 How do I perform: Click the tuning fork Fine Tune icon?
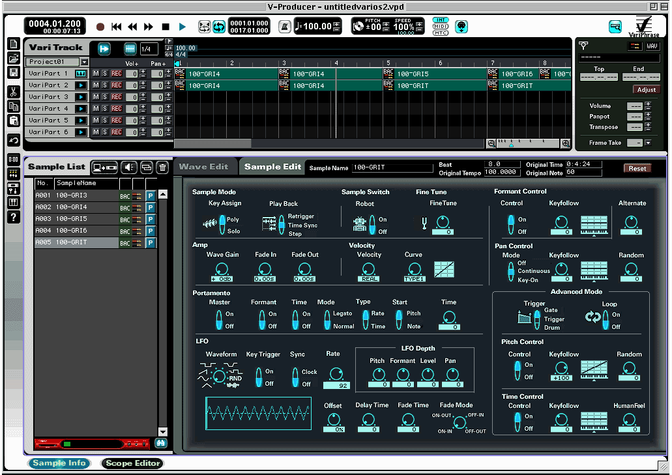[424, 223]
